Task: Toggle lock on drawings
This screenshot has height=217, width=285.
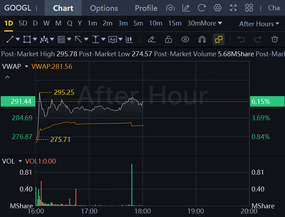Action: click(x=168, y=39)
